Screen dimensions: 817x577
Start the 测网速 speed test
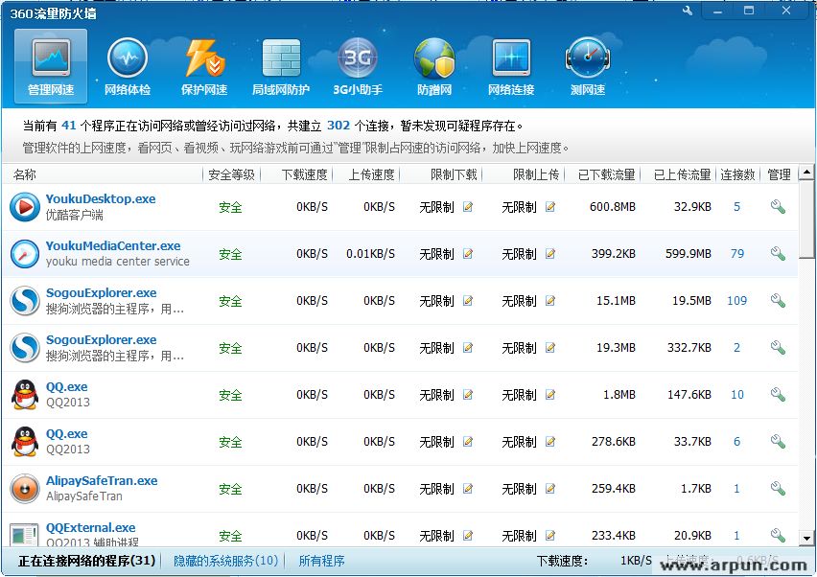[x=588, y=66]
